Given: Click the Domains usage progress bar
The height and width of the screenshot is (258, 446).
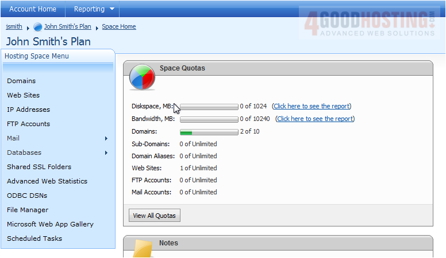Looking at the screenshot, I should (209, 132).
